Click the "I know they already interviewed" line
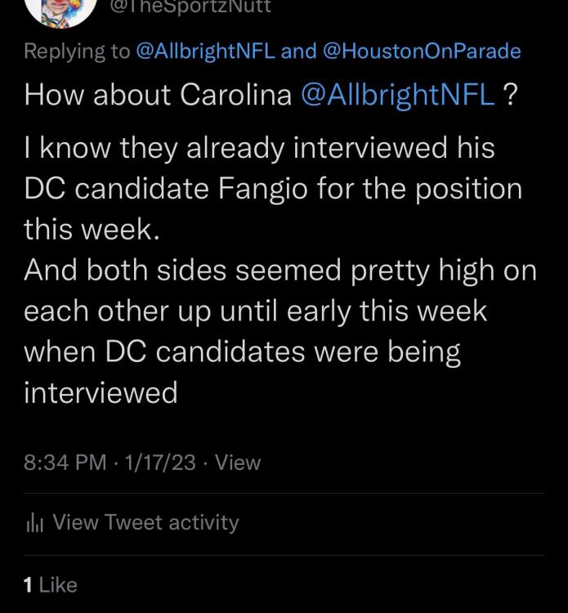The width and height of the screenshot is (568, 613). click(x=259, y=149)
